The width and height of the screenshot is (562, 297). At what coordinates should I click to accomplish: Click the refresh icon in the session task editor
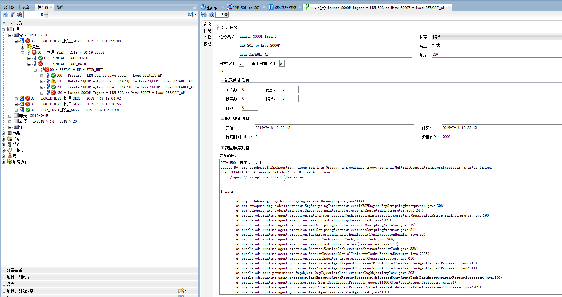(x=204, y=15)
